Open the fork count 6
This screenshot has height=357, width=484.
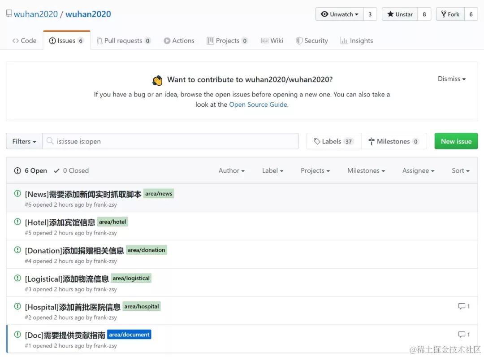click(471, 14)
